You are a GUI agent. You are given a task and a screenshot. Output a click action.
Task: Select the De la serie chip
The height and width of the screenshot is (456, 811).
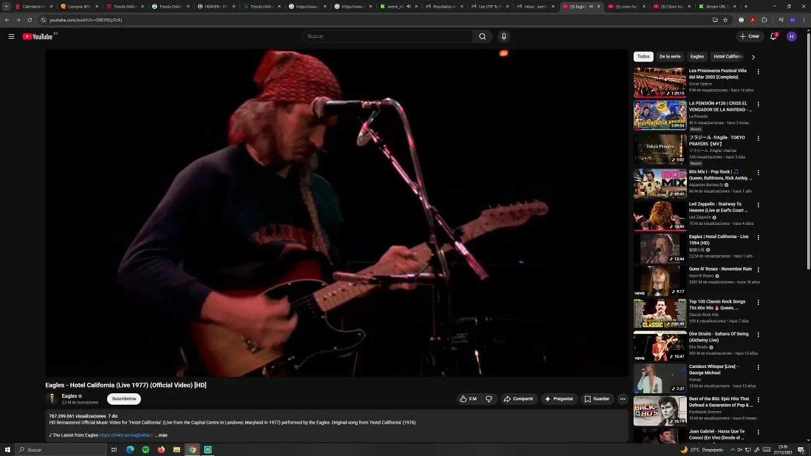point(670,56)
